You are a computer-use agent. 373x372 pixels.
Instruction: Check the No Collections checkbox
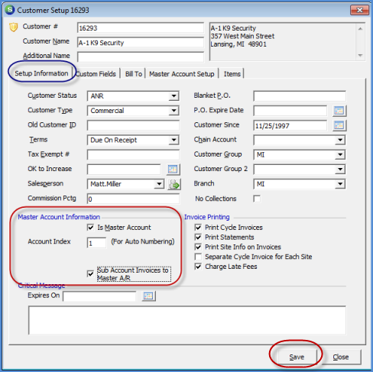(x=257, y=199)
